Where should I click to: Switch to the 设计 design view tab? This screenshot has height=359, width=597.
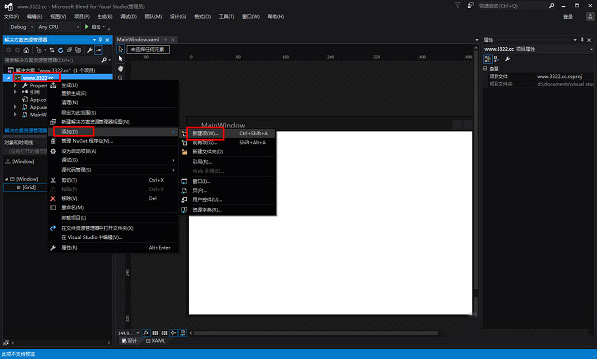click(129, 341)
